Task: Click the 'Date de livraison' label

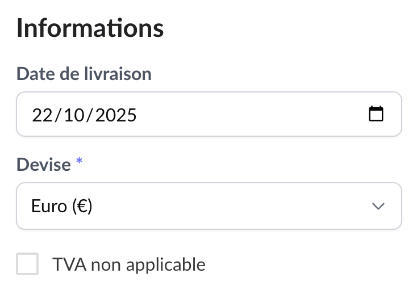Action: (x=84, y=74)
